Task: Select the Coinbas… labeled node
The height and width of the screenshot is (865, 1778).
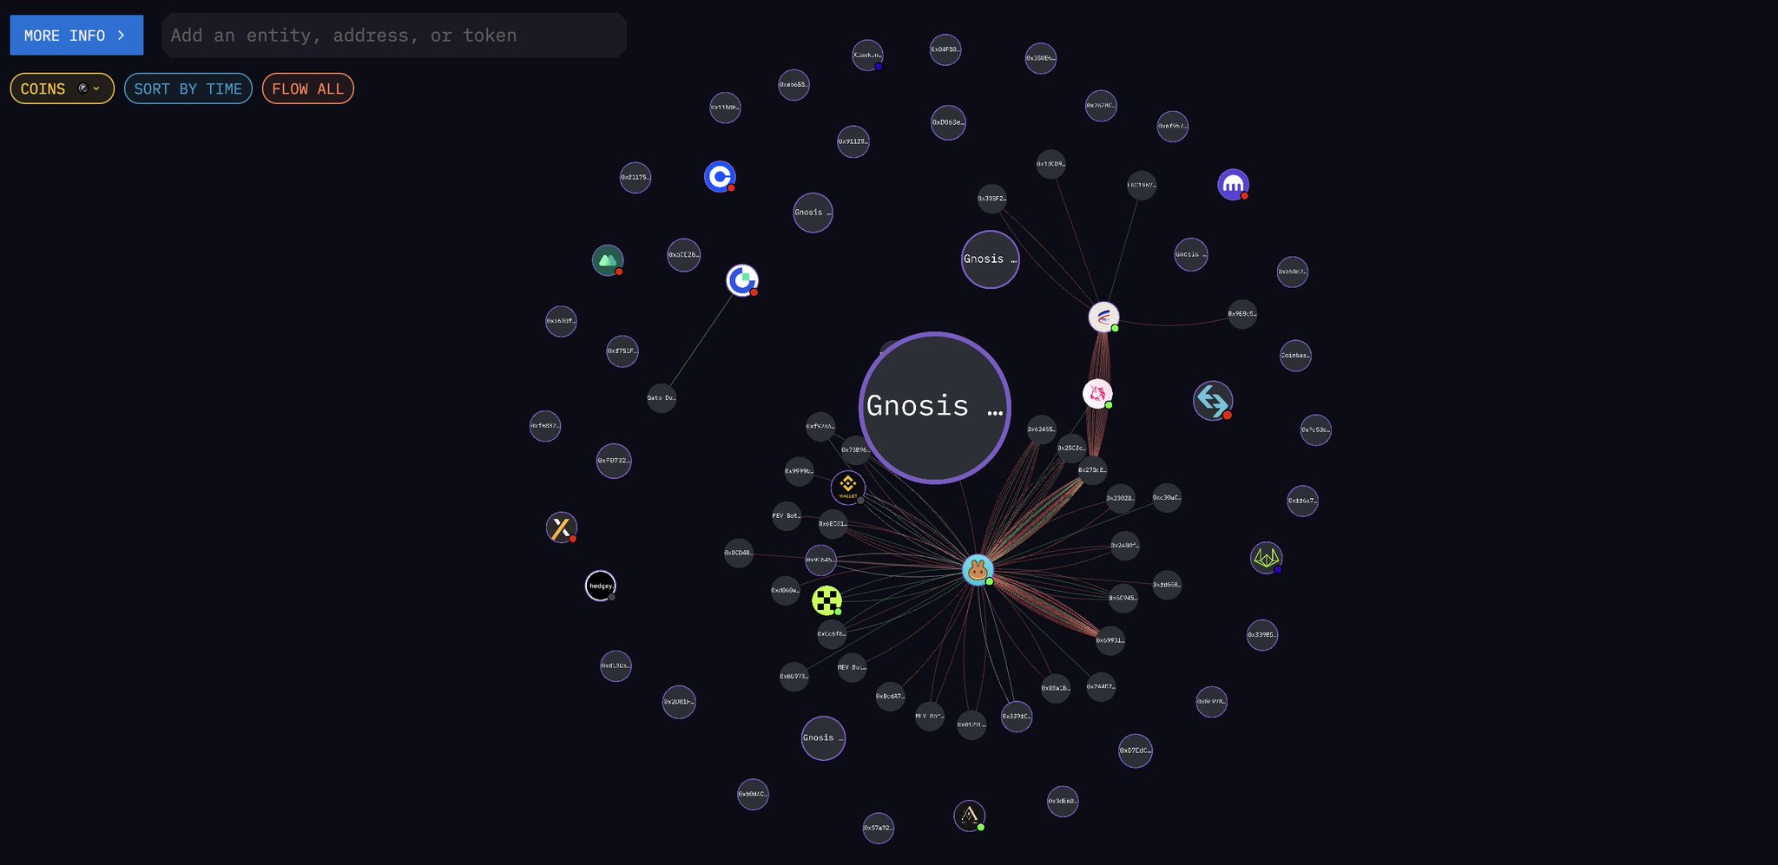Action: [1295, 355]
